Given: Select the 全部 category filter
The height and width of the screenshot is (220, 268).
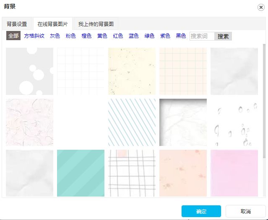Looking at the screenshot, I should [x=13, y=36].
